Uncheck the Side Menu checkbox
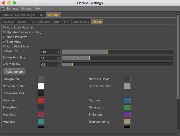 4,42
